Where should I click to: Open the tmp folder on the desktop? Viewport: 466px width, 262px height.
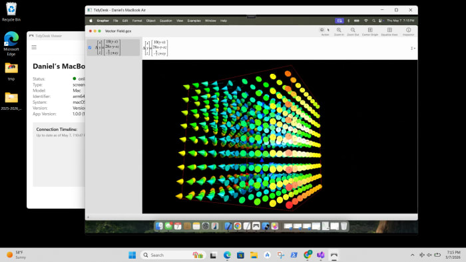click(11, 72)
